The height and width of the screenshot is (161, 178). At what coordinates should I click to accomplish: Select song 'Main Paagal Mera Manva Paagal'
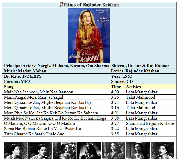pos(33,97)
